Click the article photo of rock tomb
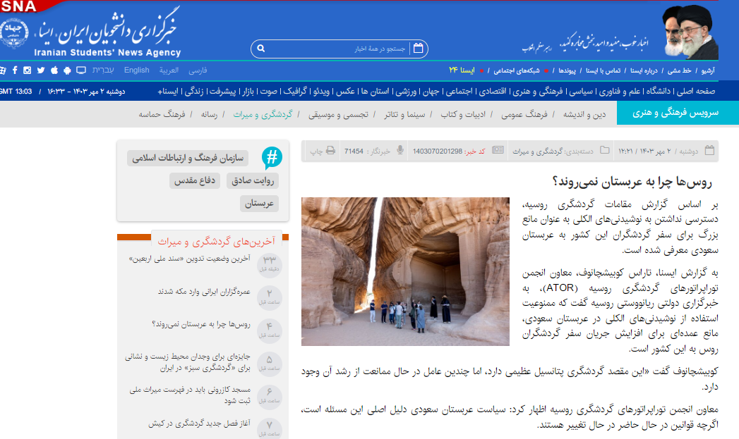This screenshot has width=739, height=439. coord(405,271)
